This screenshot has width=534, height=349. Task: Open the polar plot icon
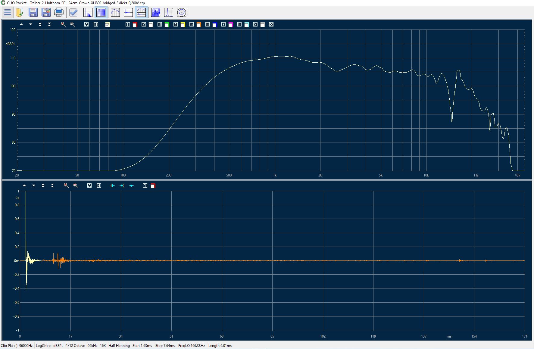pos(182,12)
